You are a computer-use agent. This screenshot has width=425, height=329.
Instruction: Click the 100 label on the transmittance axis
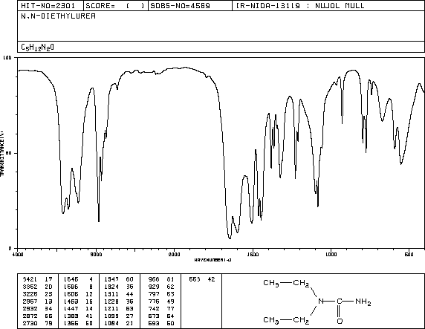click(x=7, y=58)
